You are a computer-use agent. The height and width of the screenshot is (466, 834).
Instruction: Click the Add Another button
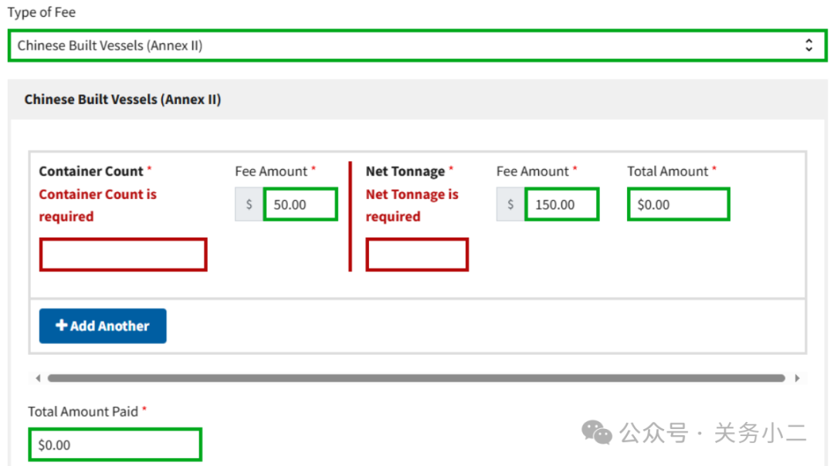(103, 326)
